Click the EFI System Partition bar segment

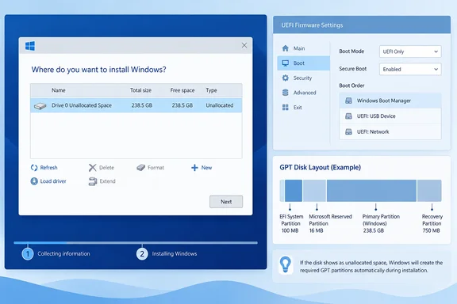point(294,191)
